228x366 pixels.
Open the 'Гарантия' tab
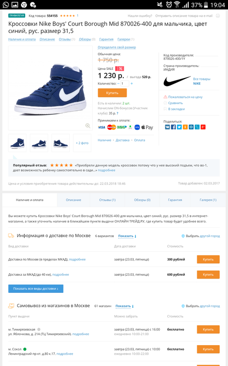tap(175, 200)
